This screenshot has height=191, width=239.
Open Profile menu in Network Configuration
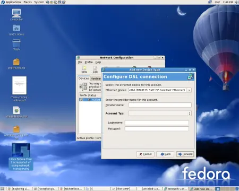(x=89, y=62)
